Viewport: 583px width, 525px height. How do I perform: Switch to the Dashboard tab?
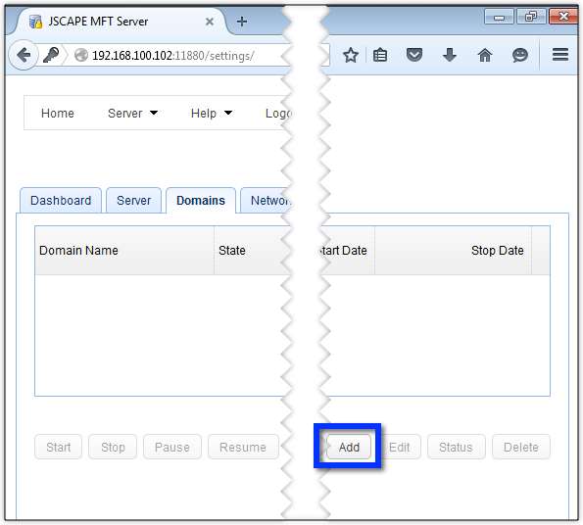[x=61, y=200]
